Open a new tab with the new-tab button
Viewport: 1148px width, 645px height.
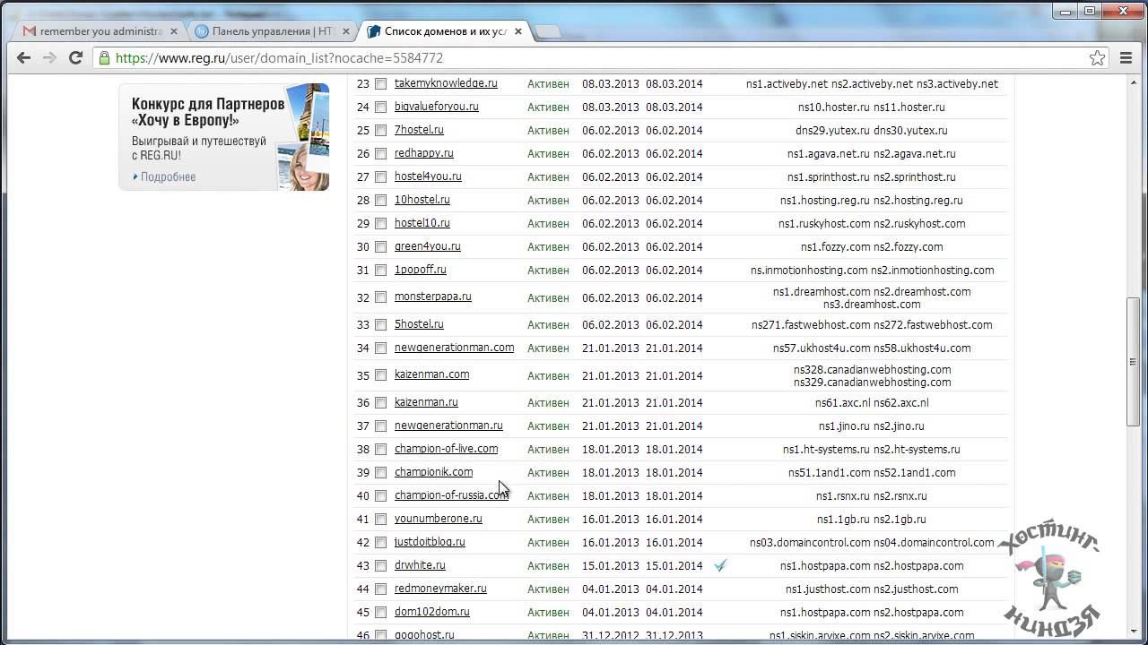(x=548, y=31)
